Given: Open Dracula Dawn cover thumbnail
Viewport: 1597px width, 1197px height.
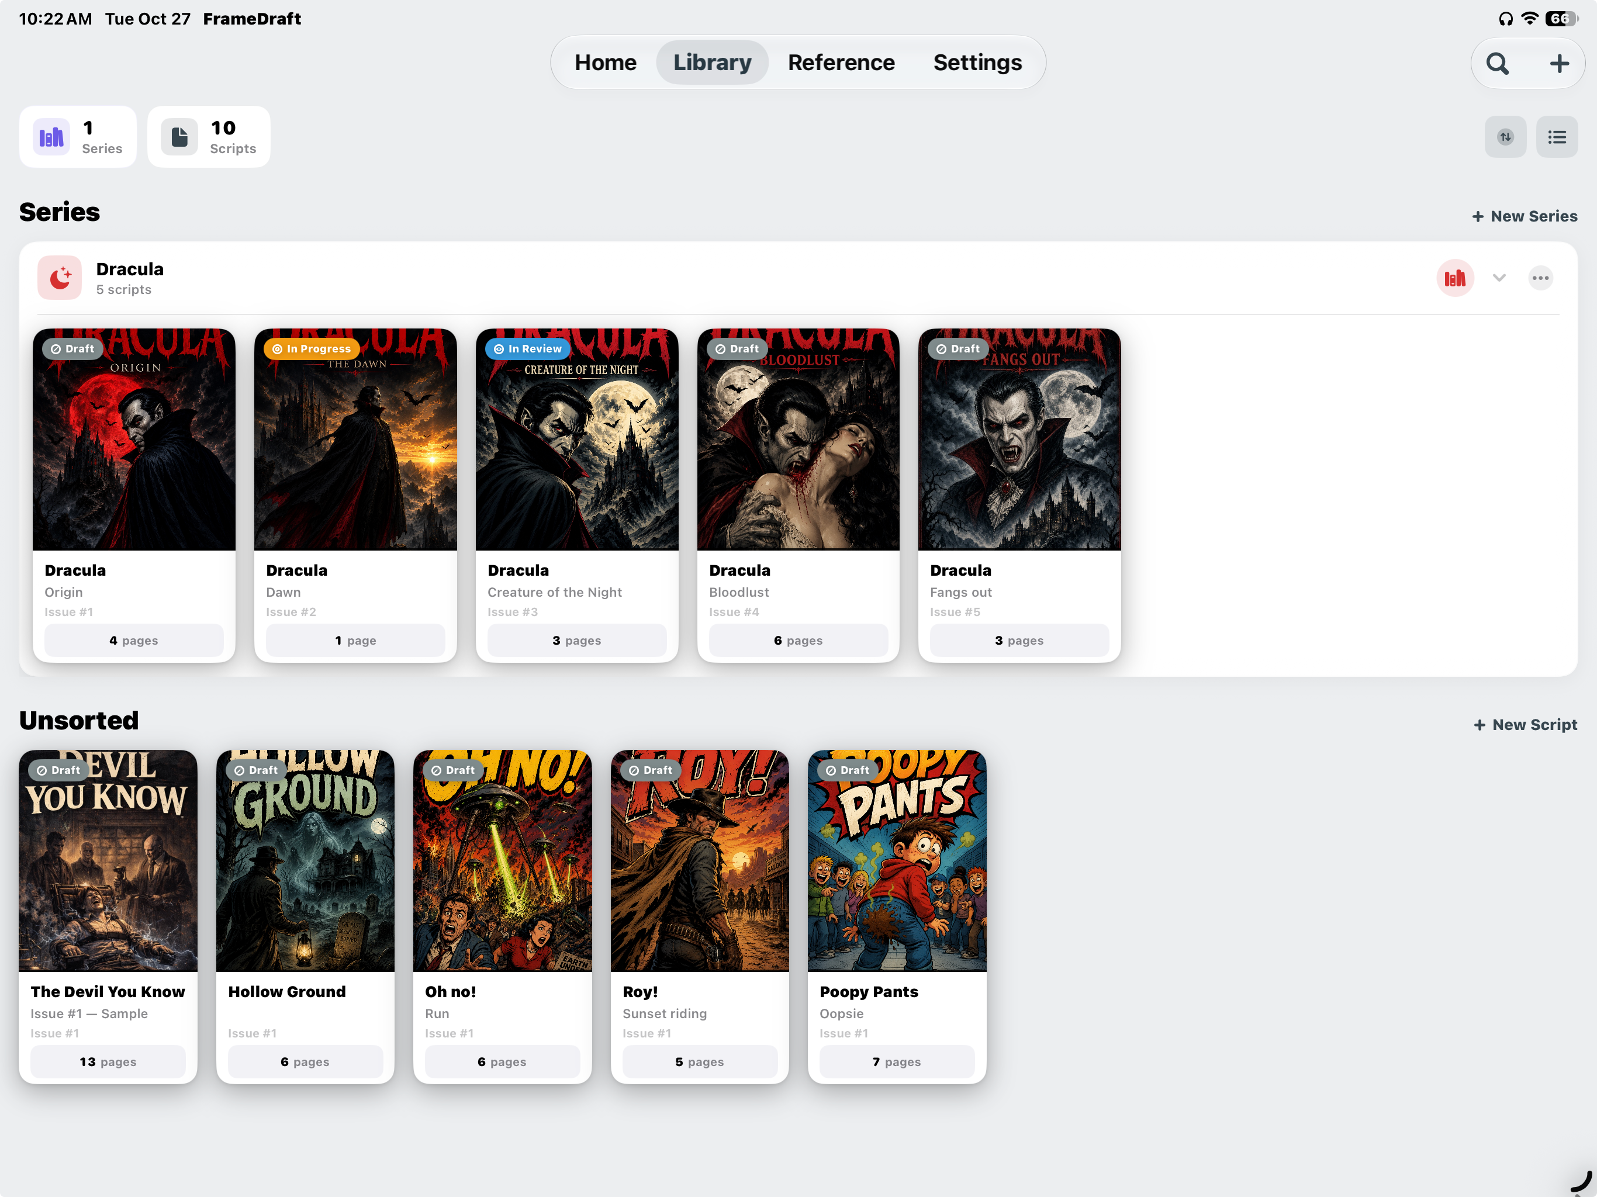Looking at the screenshot, I should 355,440.
